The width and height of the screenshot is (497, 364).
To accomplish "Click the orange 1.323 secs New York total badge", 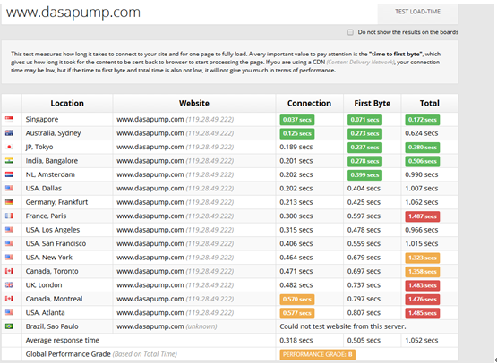I will [x=422, y=258].
